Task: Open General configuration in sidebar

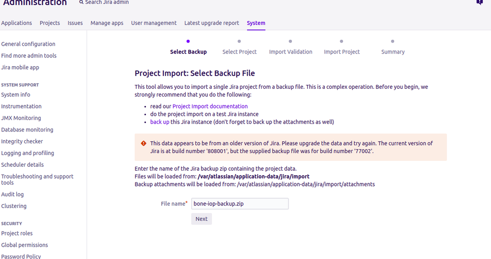Action: click(28, 44)
